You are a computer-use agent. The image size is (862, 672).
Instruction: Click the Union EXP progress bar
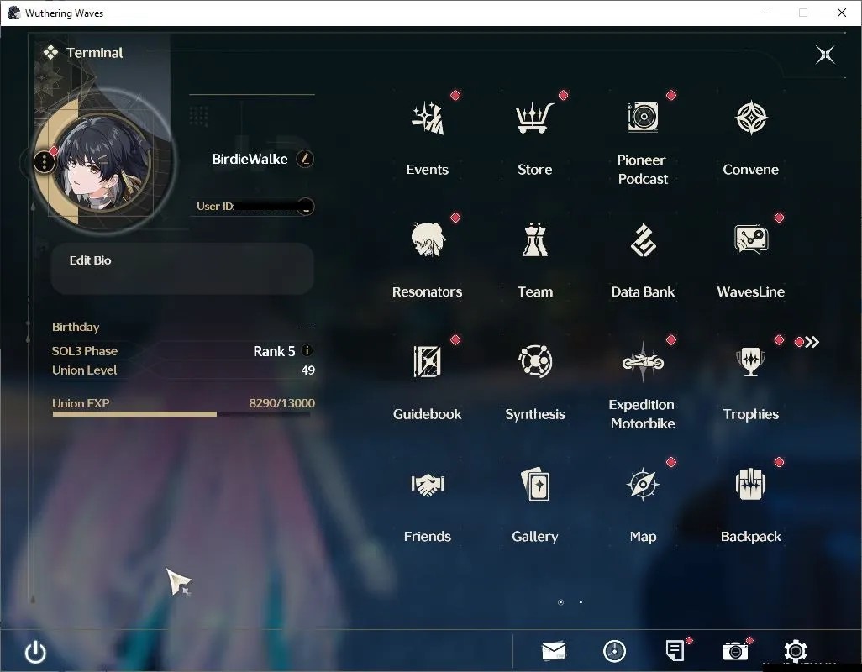coord(181,414)
